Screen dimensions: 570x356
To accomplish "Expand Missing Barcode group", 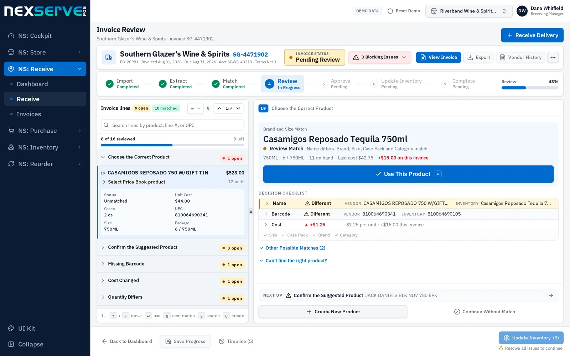I will point(172,264).
